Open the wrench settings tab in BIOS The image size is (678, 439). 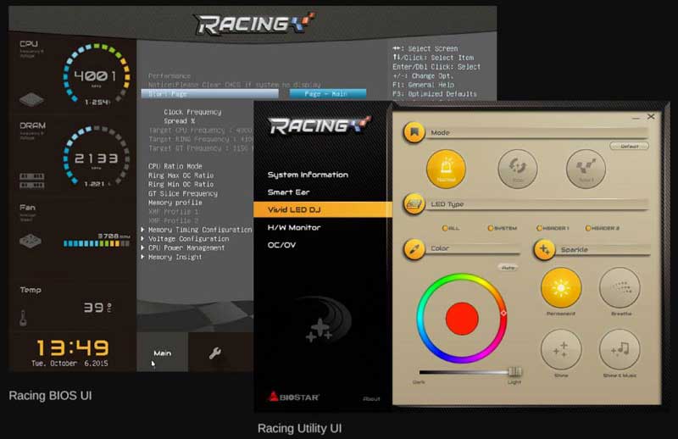215,353
